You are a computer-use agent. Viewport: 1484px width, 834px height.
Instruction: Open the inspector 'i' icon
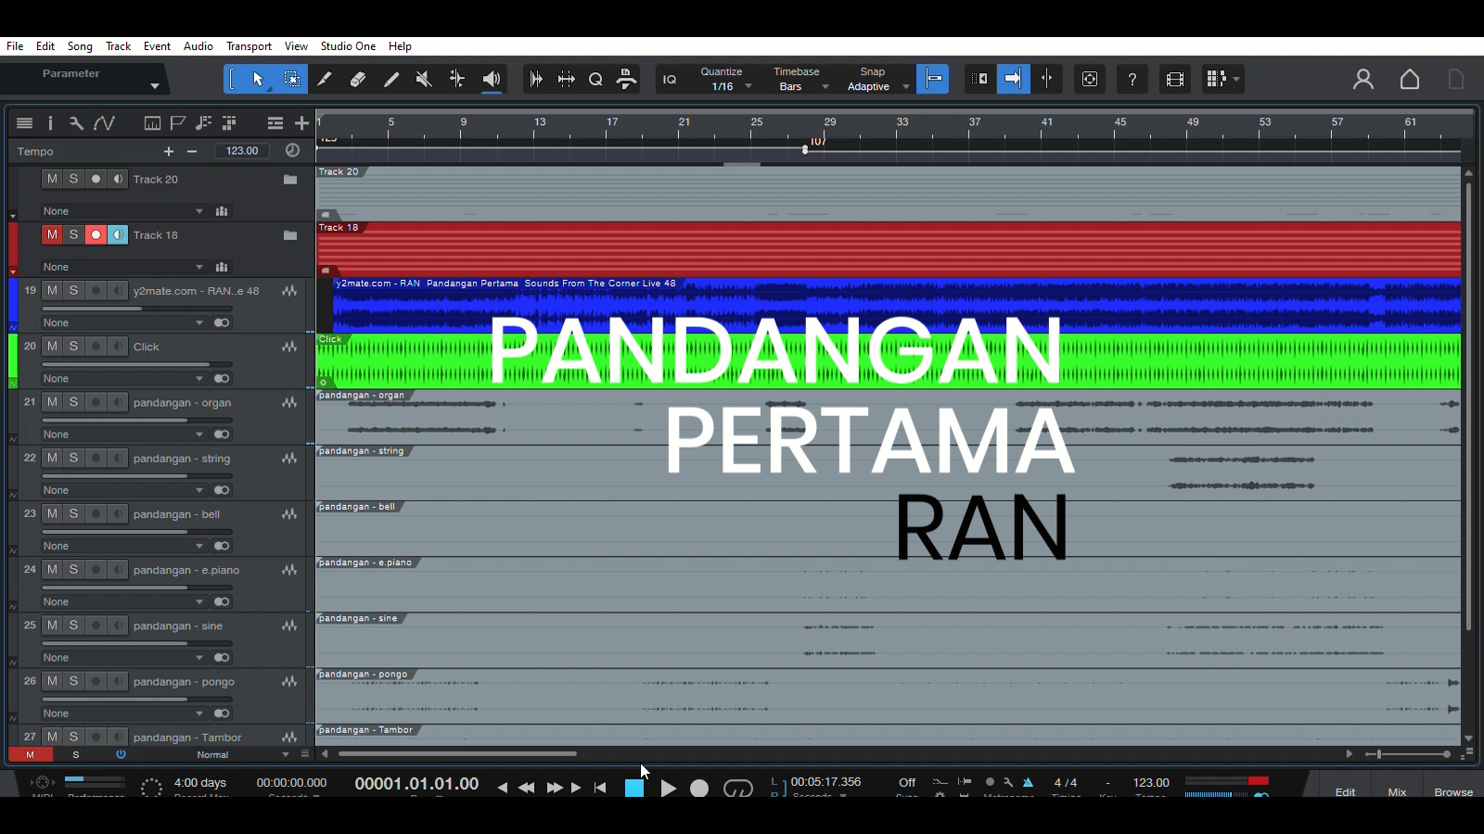50,123
